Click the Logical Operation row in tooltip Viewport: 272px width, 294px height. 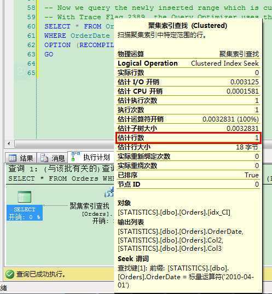[x=188, y=64]
